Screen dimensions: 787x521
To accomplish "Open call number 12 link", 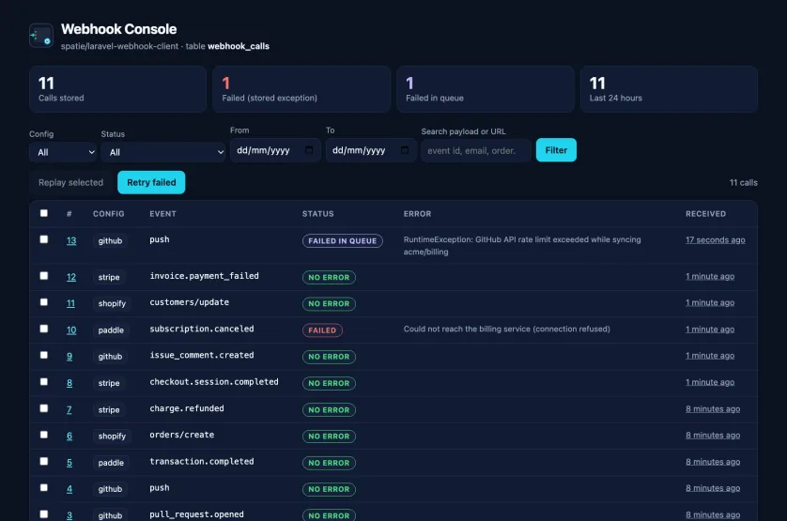I will pyautogui.click(x=71, y=277).
